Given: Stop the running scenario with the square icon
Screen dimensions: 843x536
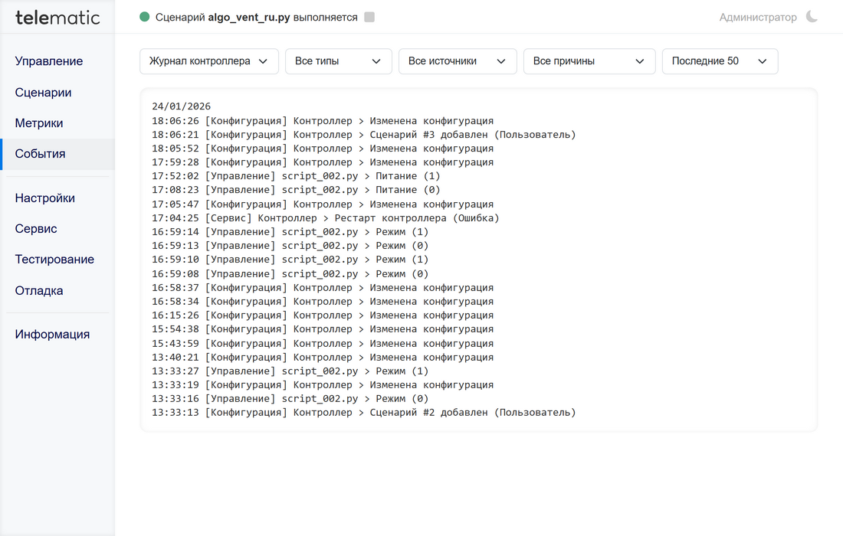Looking at the screenshot, I should 369,17.
